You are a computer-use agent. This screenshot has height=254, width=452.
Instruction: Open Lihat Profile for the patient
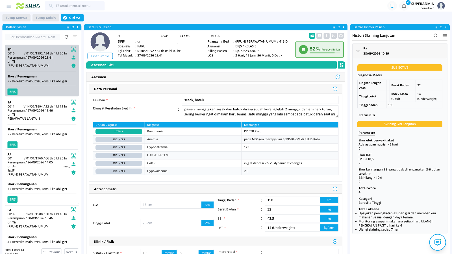point(100,56)
